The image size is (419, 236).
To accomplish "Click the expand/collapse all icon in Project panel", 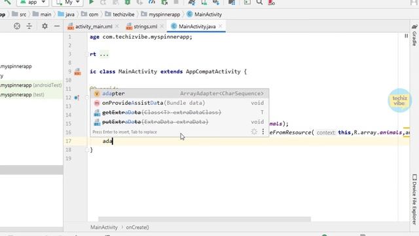I will tap(29, 26).
